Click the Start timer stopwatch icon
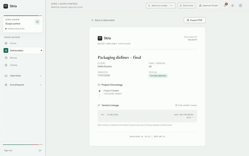 [181, 6]
